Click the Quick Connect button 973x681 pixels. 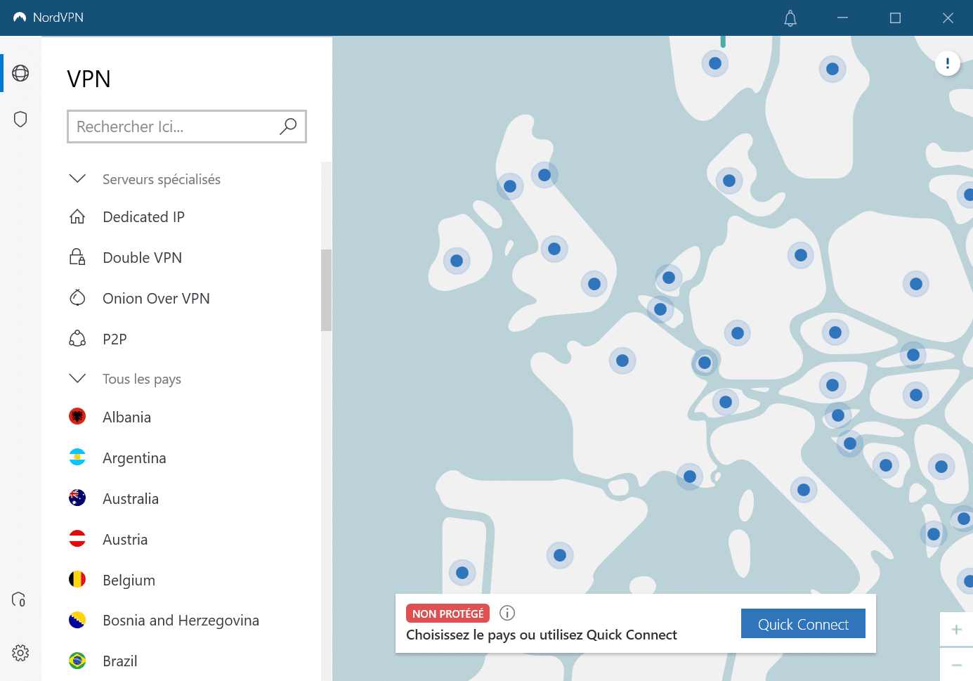[803, 623]
